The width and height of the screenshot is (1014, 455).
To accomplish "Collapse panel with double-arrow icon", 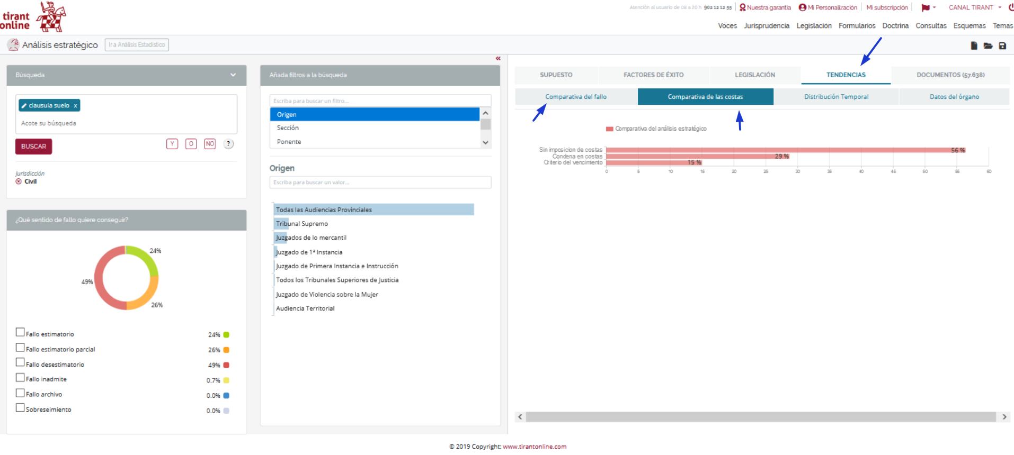I will click(x=498, y=58).
